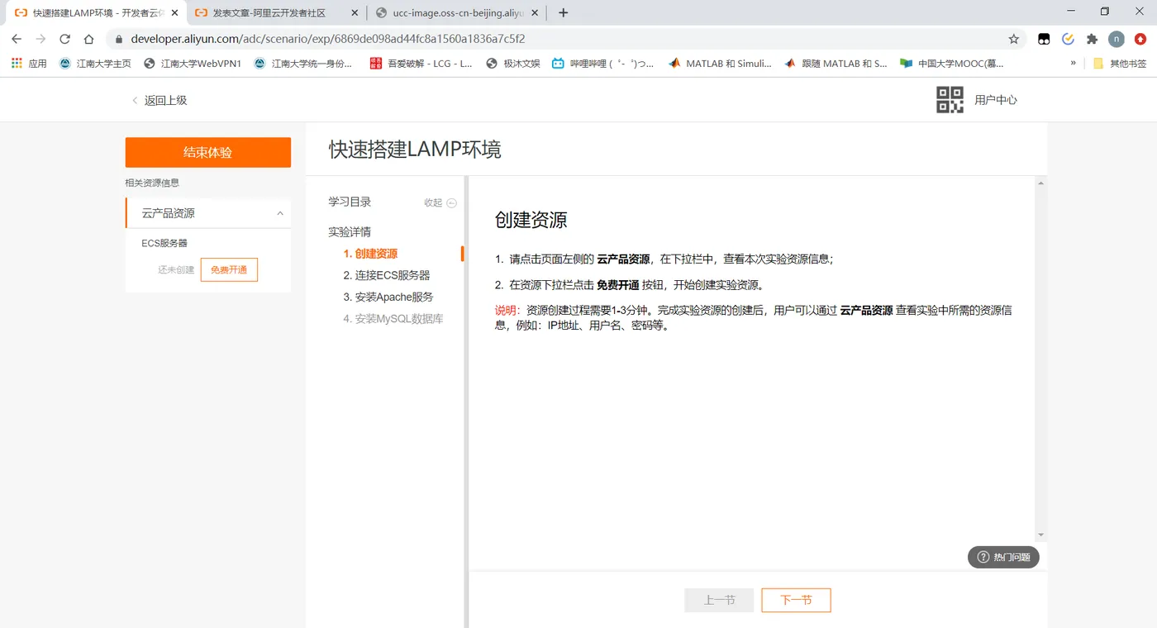The image size is (1157, 628).
Task: Go to the browser home page icon
Action: click(89, 39)
